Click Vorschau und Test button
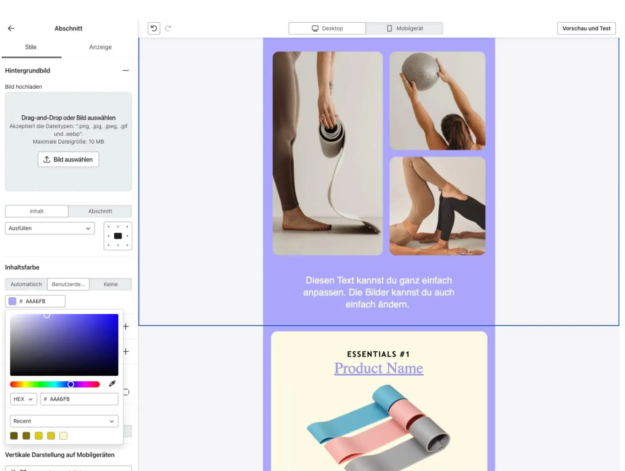This screenshot has width=625, height=471. tap(586, 28)
